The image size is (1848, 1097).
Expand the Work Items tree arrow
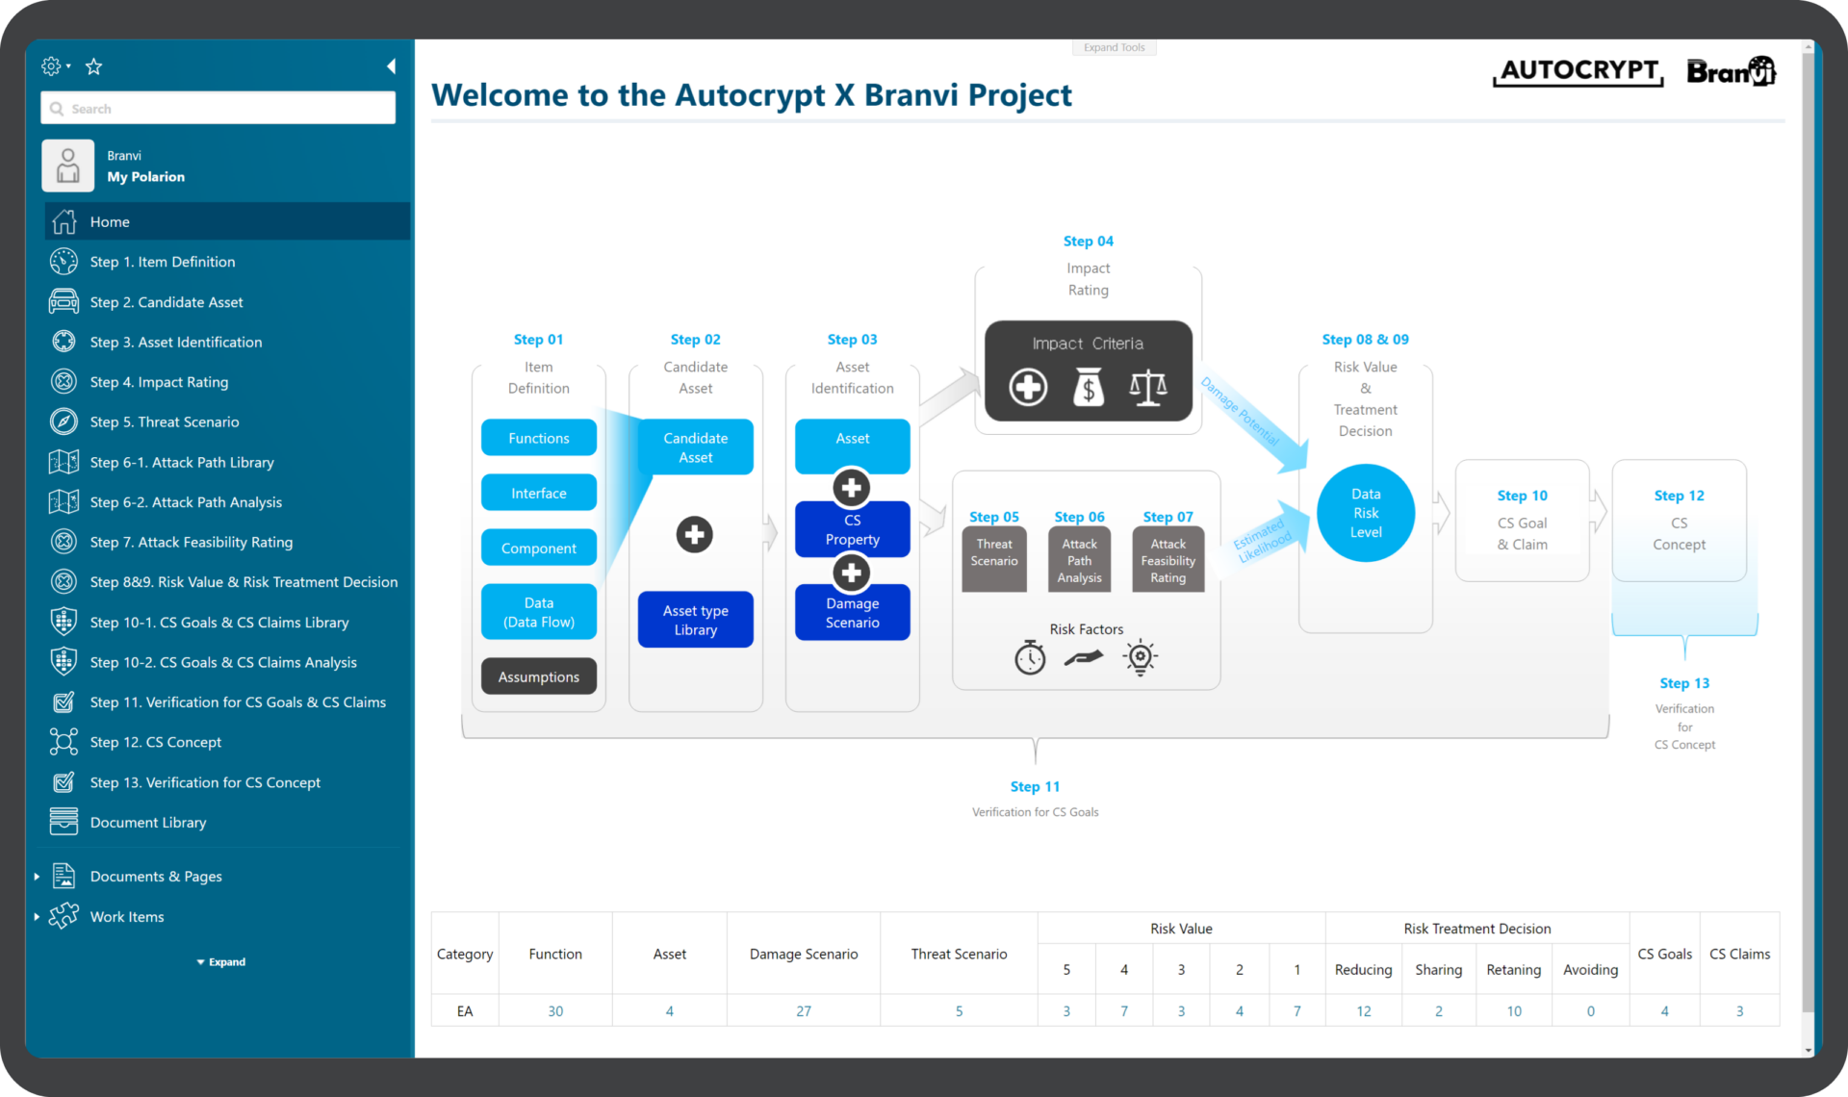pyautogui.click(x=37, y=917)
